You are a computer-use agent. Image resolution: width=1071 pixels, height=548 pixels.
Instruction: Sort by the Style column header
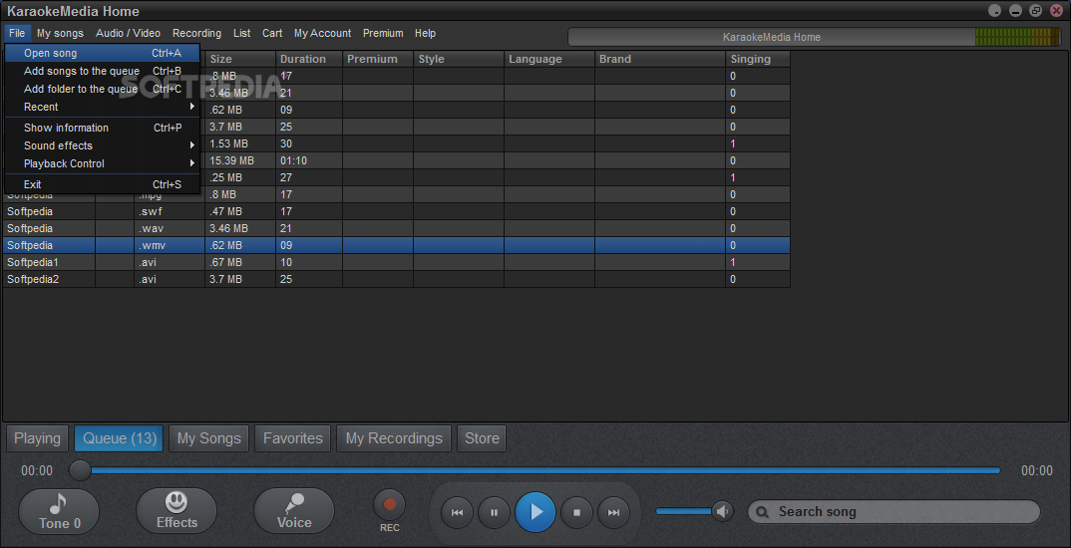pos(459,59)
